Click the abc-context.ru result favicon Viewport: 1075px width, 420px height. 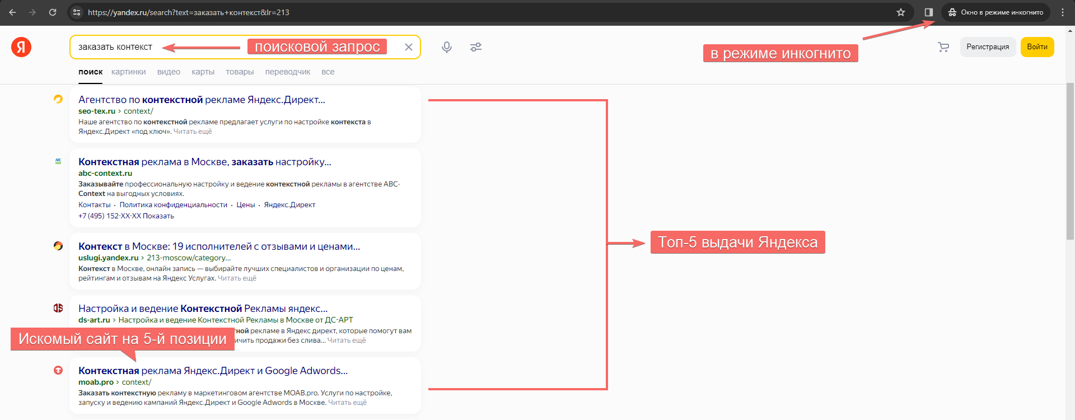58,161
